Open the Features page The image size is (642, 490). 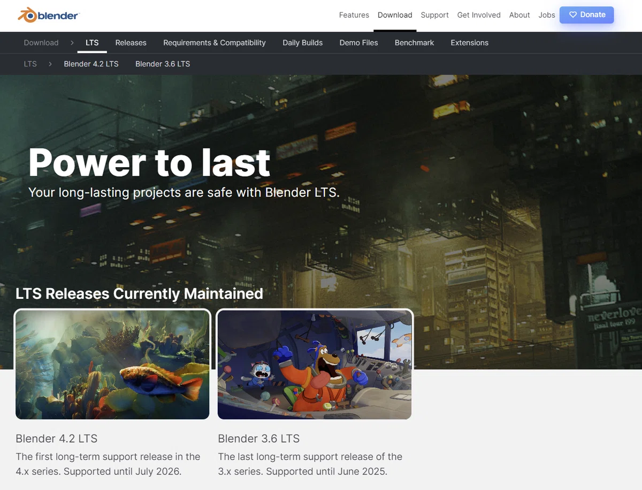(x=354, y=15)
